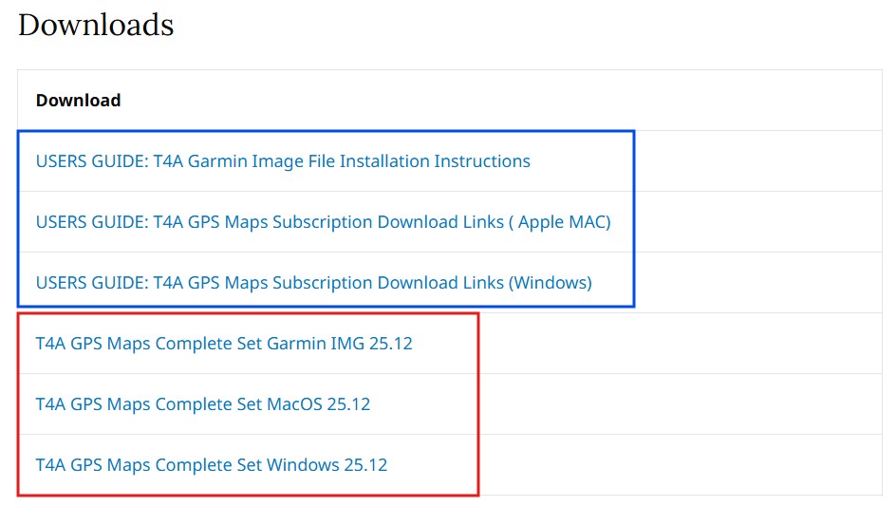Get the Complete Set Garmin IMG file

pos(224,344)
